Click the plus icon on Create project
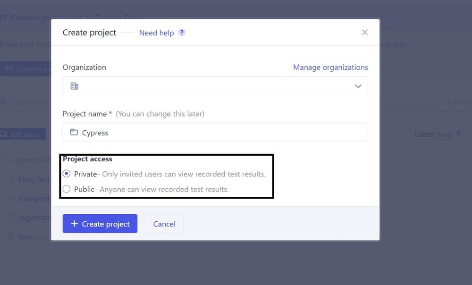The width and height of the screenshot is (472, 285). point(74,224)
